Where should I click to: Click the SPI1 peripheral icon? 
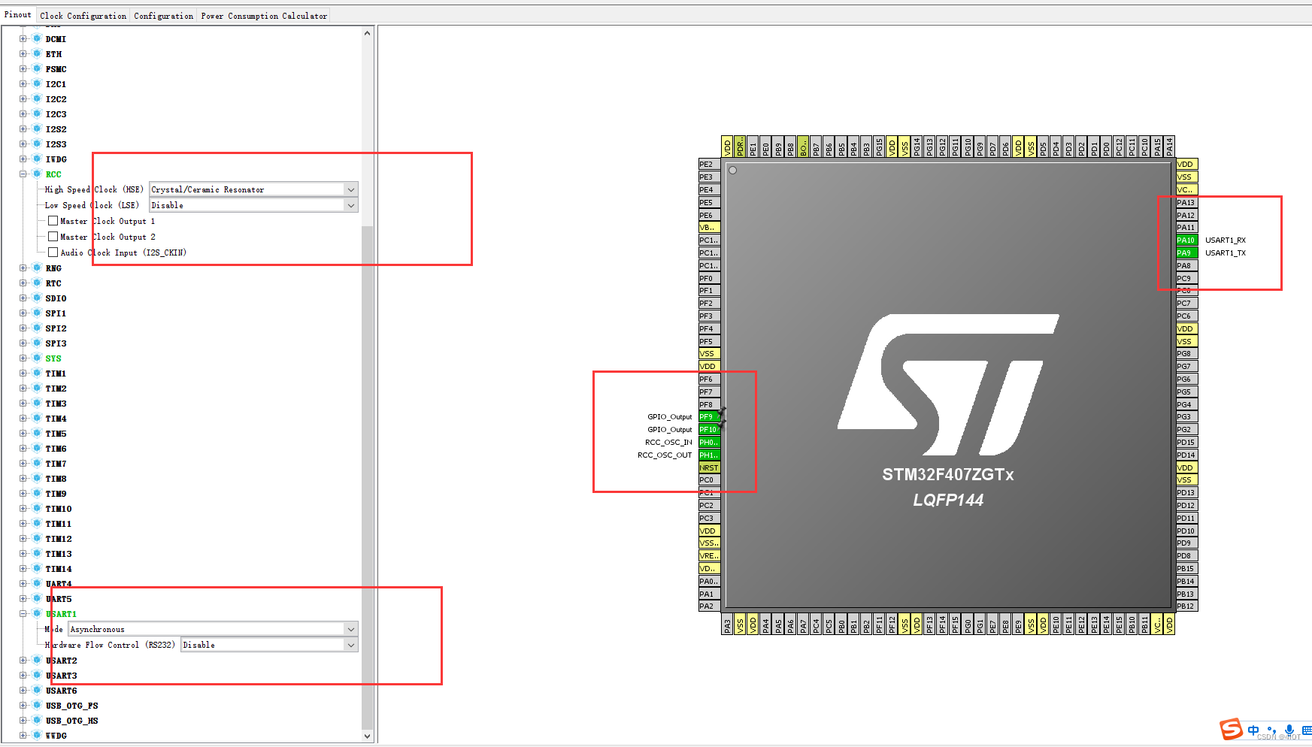tap(38, 313)
